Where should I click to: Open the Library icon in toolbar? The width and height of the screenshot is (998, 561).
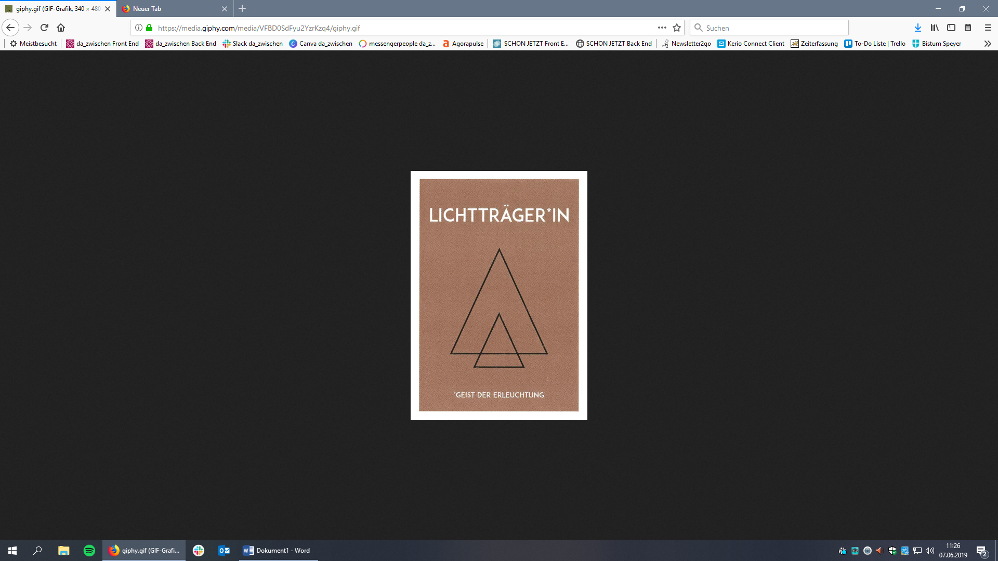[x=934, y=28]
